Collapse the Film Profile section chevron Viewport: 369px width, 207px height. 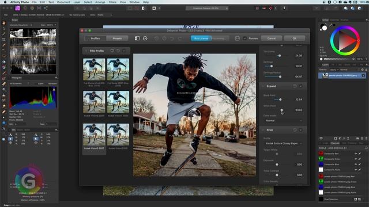tap(86, 51)
